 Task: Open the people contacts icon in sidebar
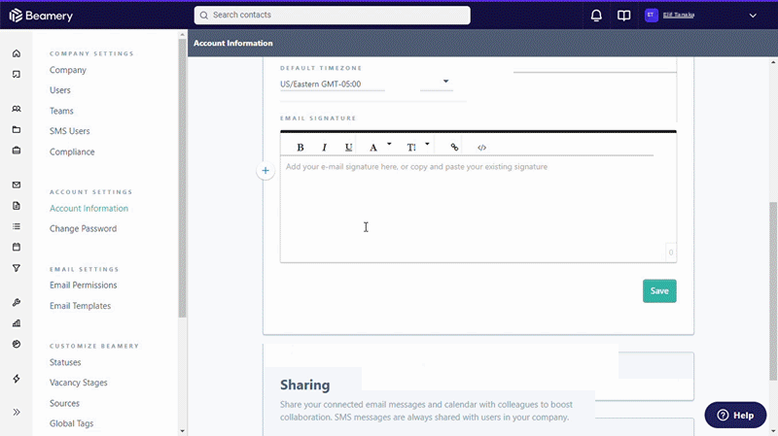coord(17,109)
